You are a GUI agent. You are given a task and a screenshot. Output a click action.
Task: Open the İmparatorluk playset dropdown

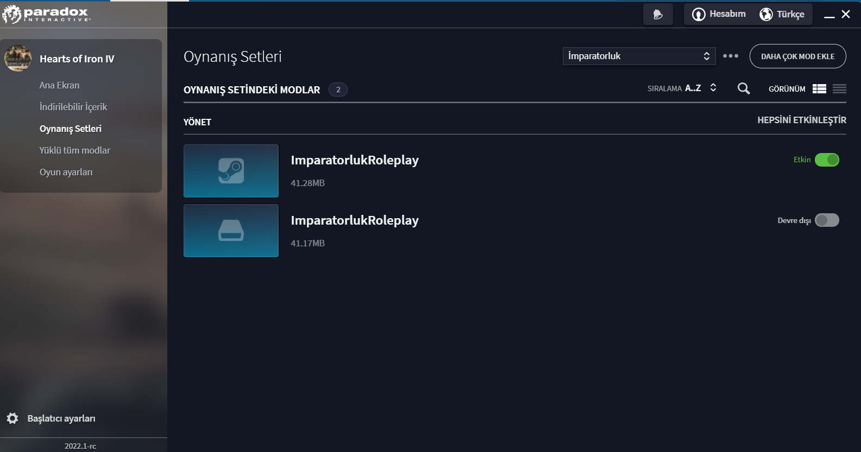point(639,56)
